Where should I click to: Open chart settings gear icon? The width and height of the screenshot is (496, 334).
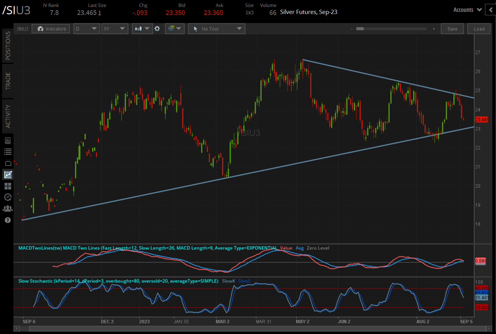point(157,29)
